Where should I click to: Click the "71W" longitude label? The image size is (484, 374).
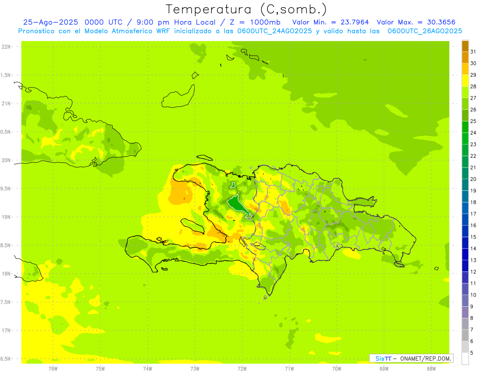pos(289,368)
